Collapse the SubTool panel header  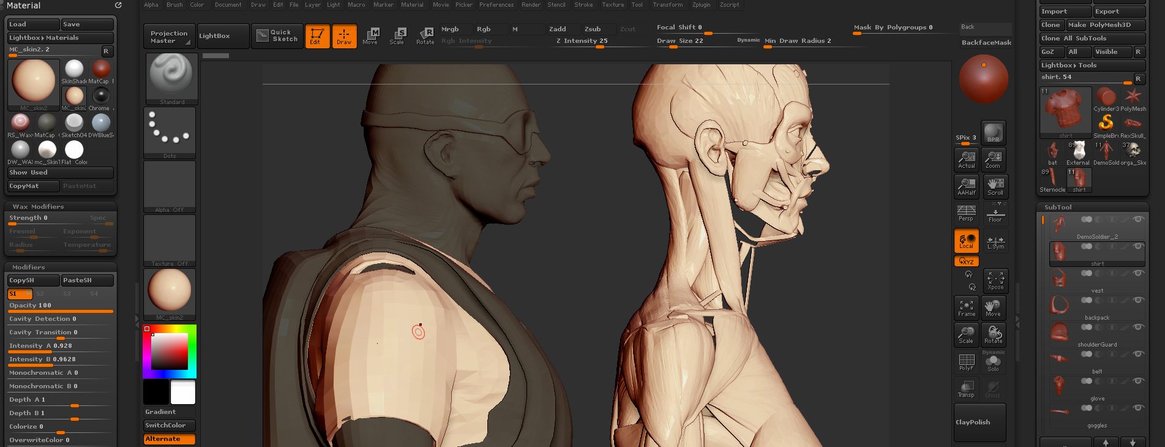[1058, 208]
